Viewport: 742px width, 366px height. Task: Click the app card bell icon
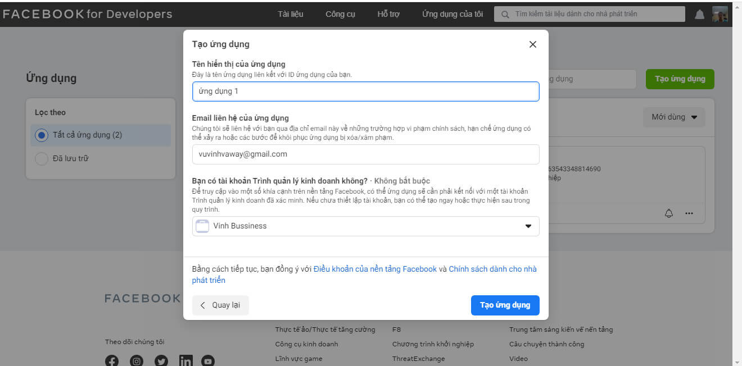pos(669,213)
